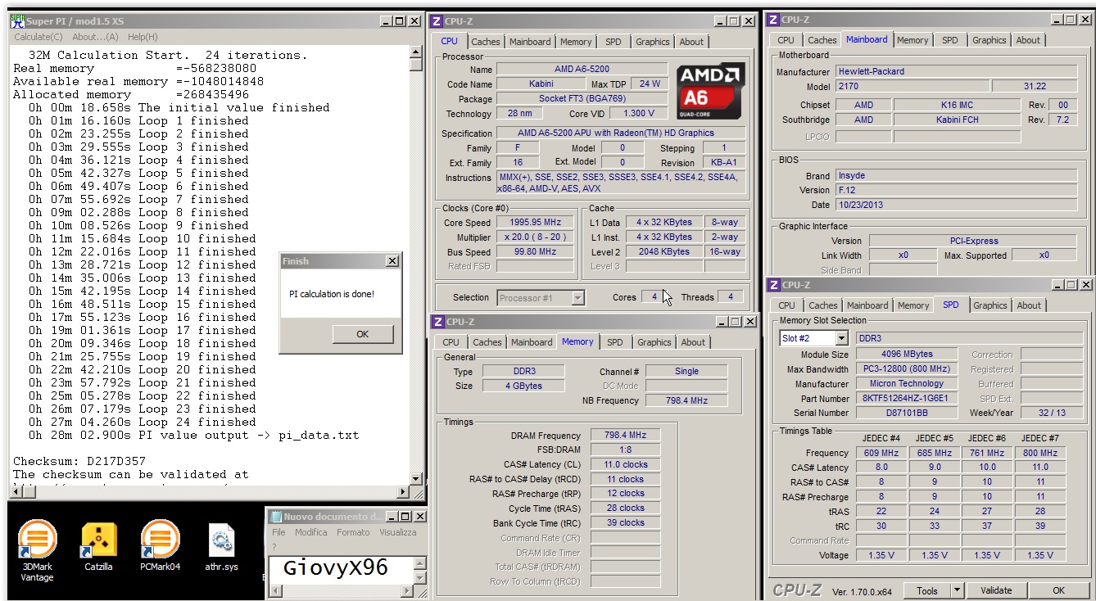Click the GiovyX96 text in Notepad
Viewport: 1096px width, 601px height.
click(336, 567)
